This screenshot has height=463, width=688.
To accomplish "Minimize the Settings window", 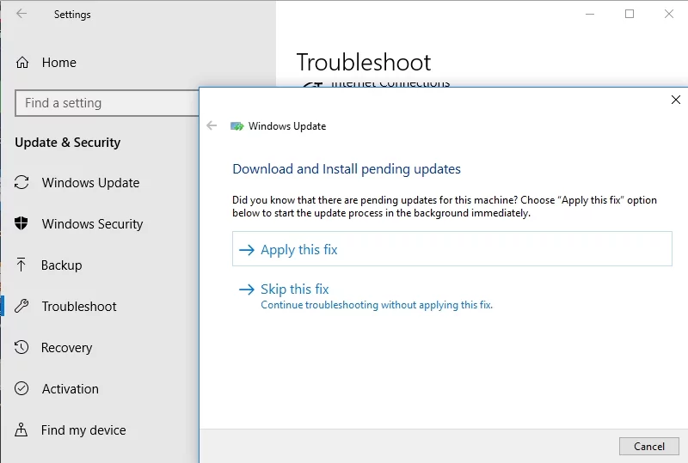I will pos(590,15).
